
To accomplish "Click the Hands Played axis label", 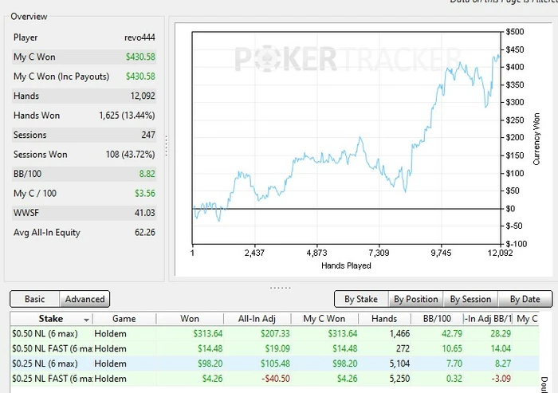I will click(x=346, y=265).
